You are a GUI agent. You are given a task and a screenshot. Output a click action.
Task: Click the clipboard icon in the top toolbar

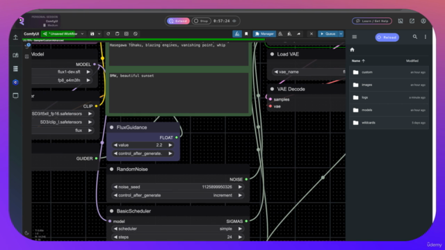(118, 34)
